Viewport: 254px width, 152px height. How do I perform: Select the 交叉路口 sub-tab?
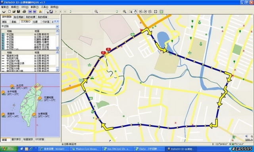pos(25,22)
